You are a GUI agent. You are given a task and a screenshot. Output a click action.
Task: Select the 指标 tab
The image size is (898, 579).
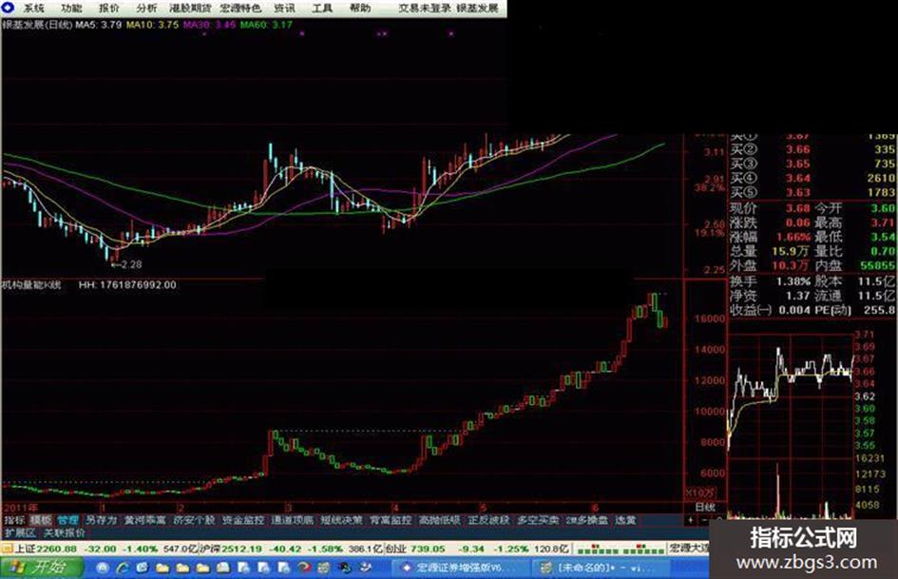(14, 520)
